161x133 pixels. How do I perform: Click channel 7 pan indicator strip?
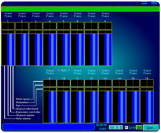(x=91, y=32)
